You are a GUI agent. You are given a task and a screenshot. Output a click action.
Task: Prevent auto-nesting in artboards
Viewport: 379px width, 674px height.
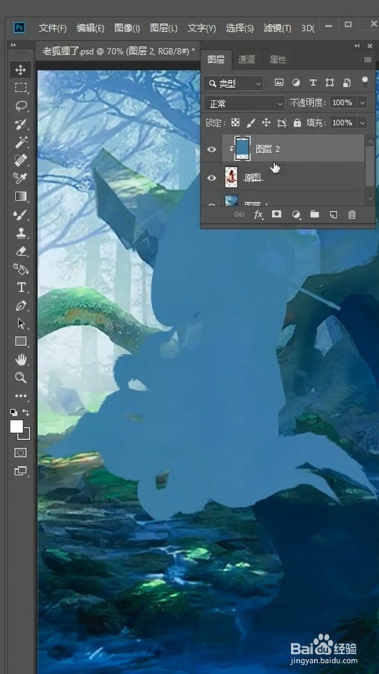coord(282,123)
